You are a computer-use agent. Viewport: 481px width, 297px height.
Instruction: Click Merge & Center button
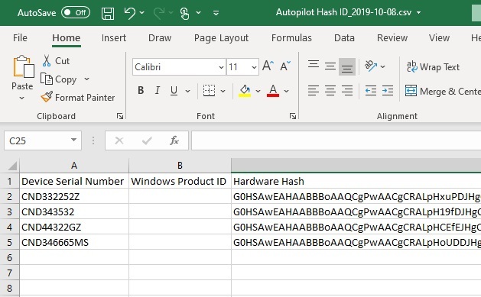pos(443,91)
